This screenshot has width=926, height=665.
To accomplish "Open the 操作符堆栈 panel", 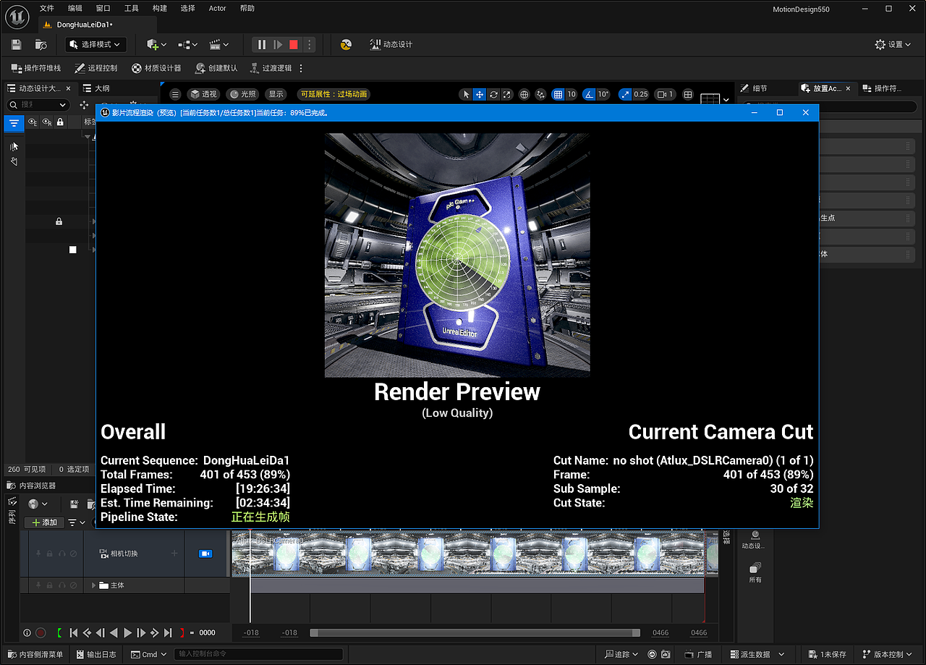I will click(35, 68).
